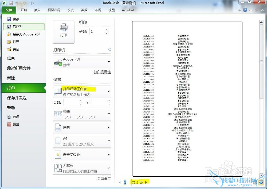Switch to the 页面布局 ribbon tab
Image resolution: width=267 pixels, height=189 pixels.
click(x=54, y=10)
